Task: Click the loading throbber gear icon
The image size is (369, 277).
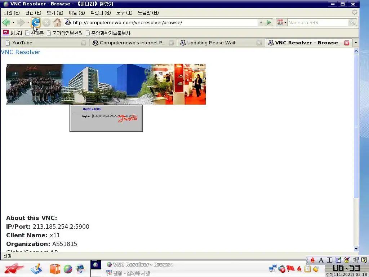Action: [354, 13]
